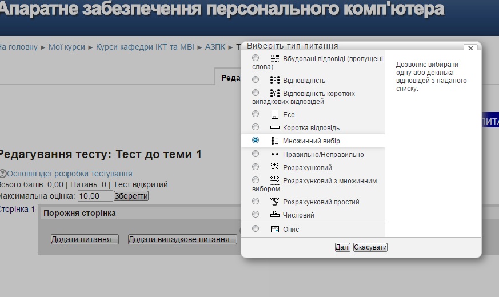Select Відповідність коротких випадкових відповідей radio
This screenshot has height=297, width=499.
pyautogui.click(x=256, y=93)
